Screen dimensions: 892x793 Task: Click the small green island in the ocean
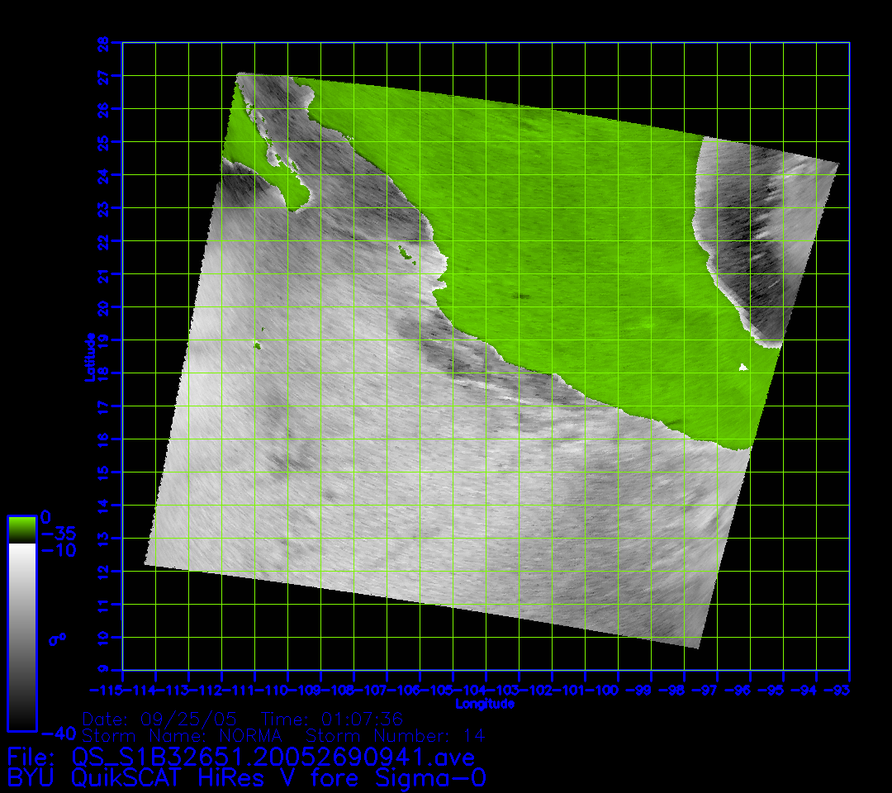(258, 345)
